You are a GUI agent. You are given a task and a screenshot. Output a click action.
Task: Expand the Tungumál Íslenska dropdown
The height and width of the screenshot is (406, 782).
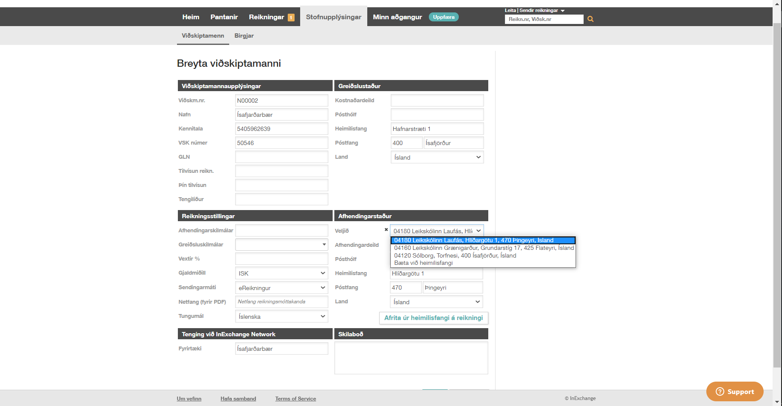pos(281,317)
